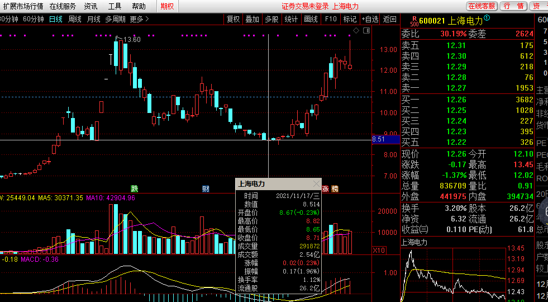Click the latest candlestick on the chart
This screenshot has height=302, width=548.
tap(350, 55)
